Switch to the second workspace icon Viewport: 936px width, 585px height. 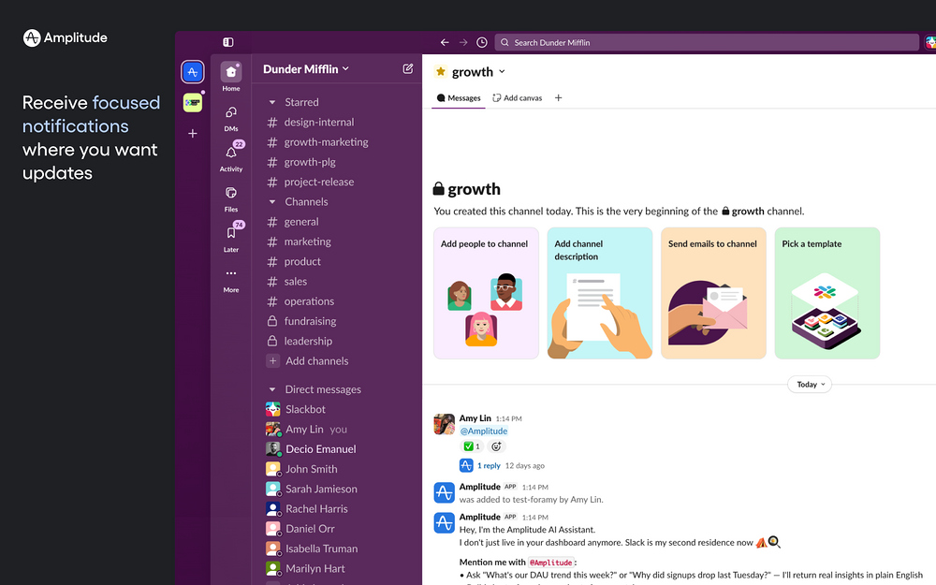(192, 103)
